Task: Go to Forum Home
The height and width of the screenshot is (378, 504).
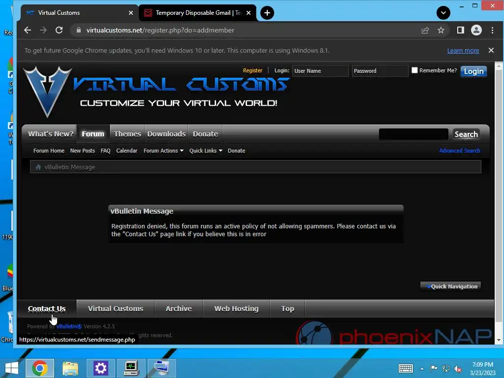Action: 49,151
